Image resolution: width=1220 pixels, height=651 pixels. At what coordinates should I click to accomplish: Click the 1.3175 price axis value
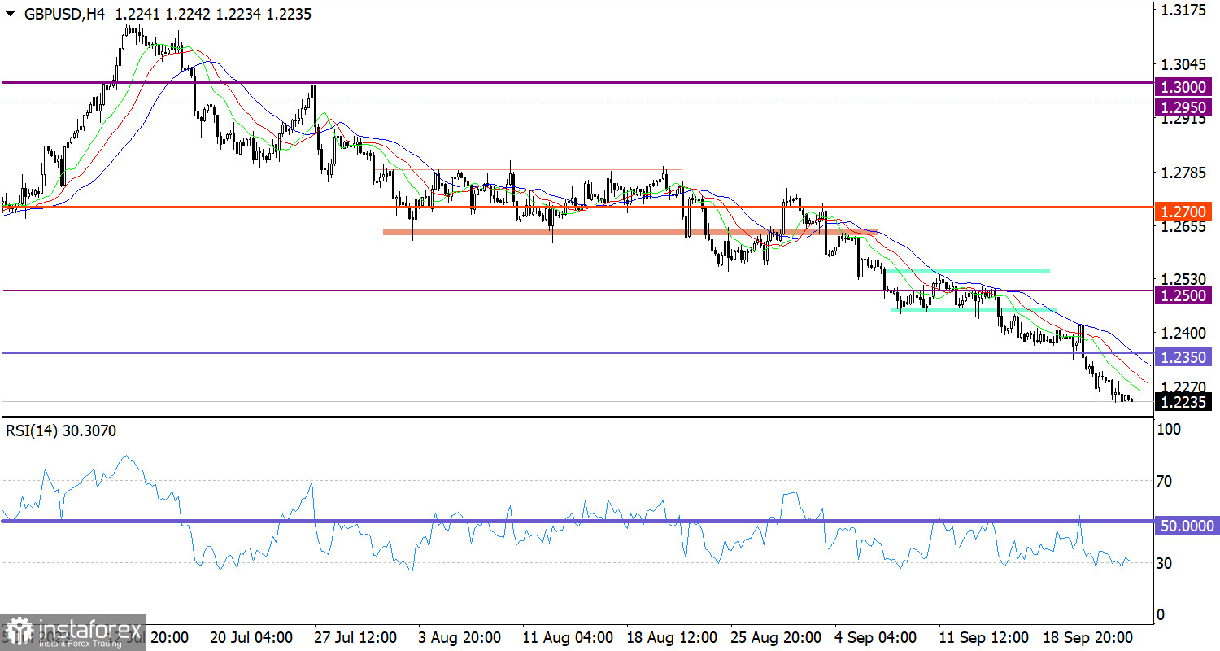(x=1184, y=11)
